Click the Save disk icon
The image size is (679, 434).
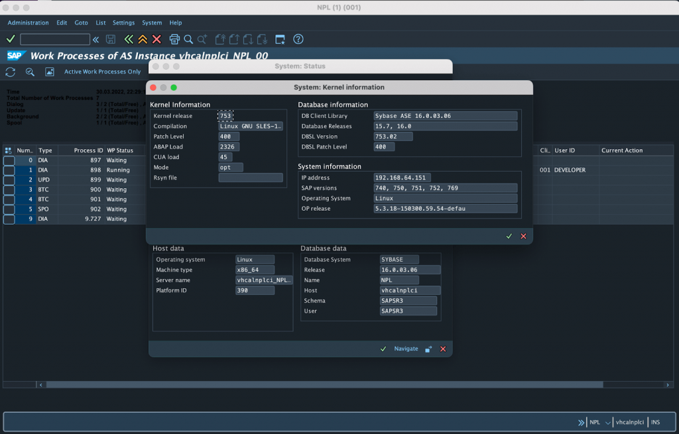[111, 39]
